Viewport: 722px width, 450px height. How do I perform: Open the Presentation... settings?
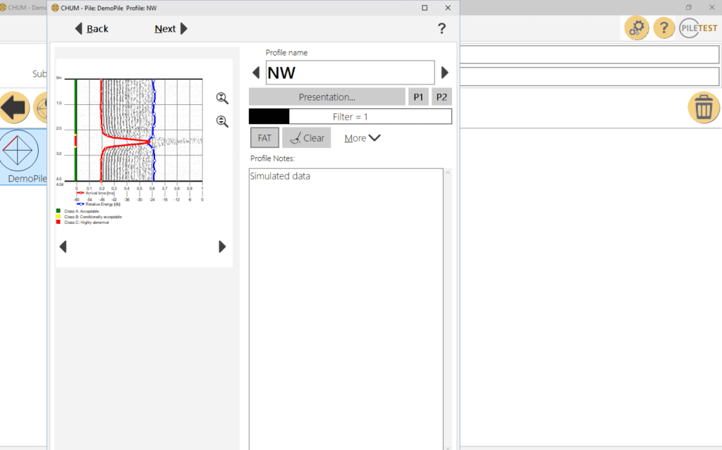point(326,97)
